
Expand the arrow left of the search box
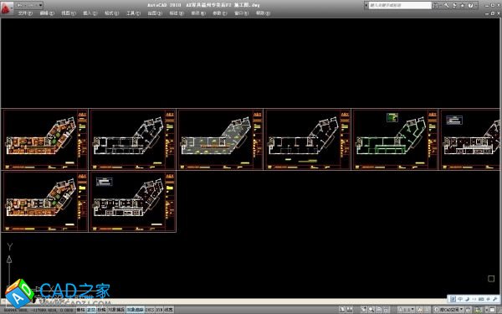(x=366, y=6)
